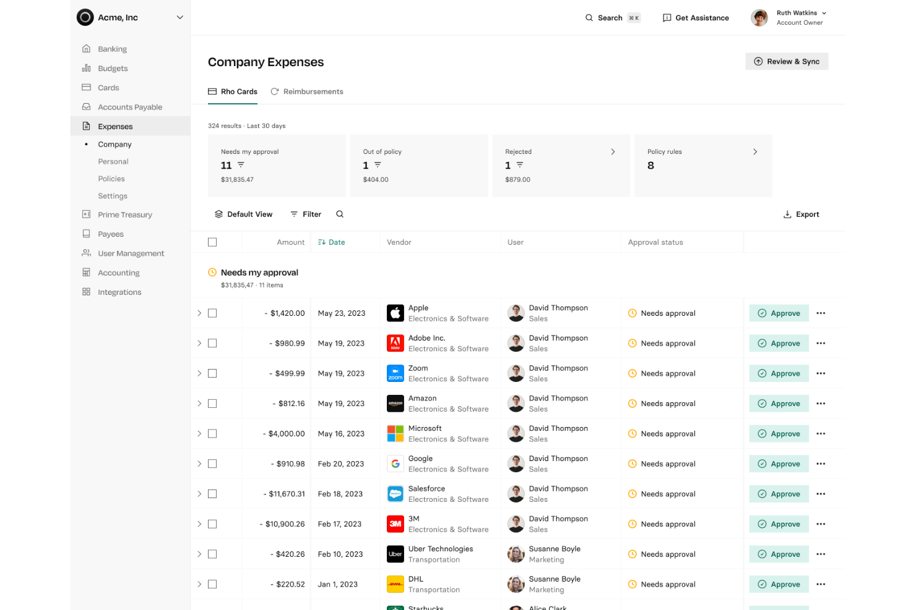Open the search with the magnifier icon
The image size is (916, 610).
pyautogui.click(x=339, y=214)
